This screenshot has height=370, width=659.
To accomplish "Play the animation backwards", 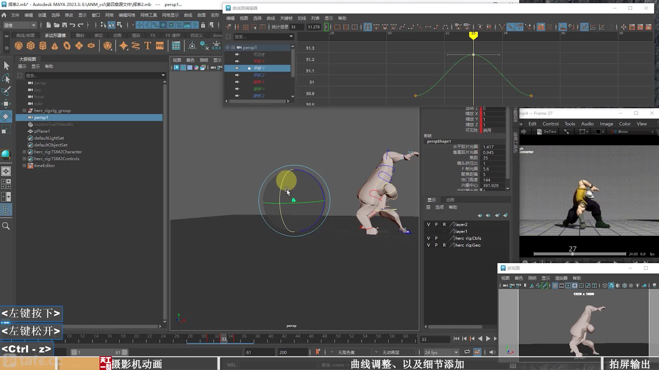I will click(480, 339).
